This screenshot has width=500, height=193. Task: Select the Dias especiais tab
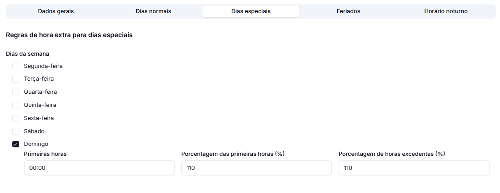point(251,11)
